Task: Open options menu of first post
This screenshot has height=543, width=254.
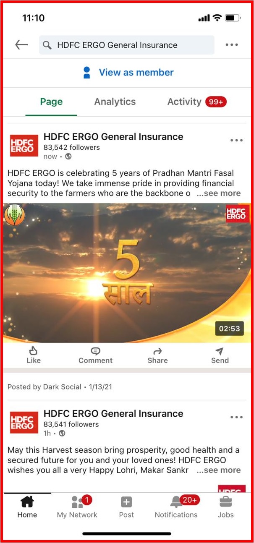Action: (237, 140)
